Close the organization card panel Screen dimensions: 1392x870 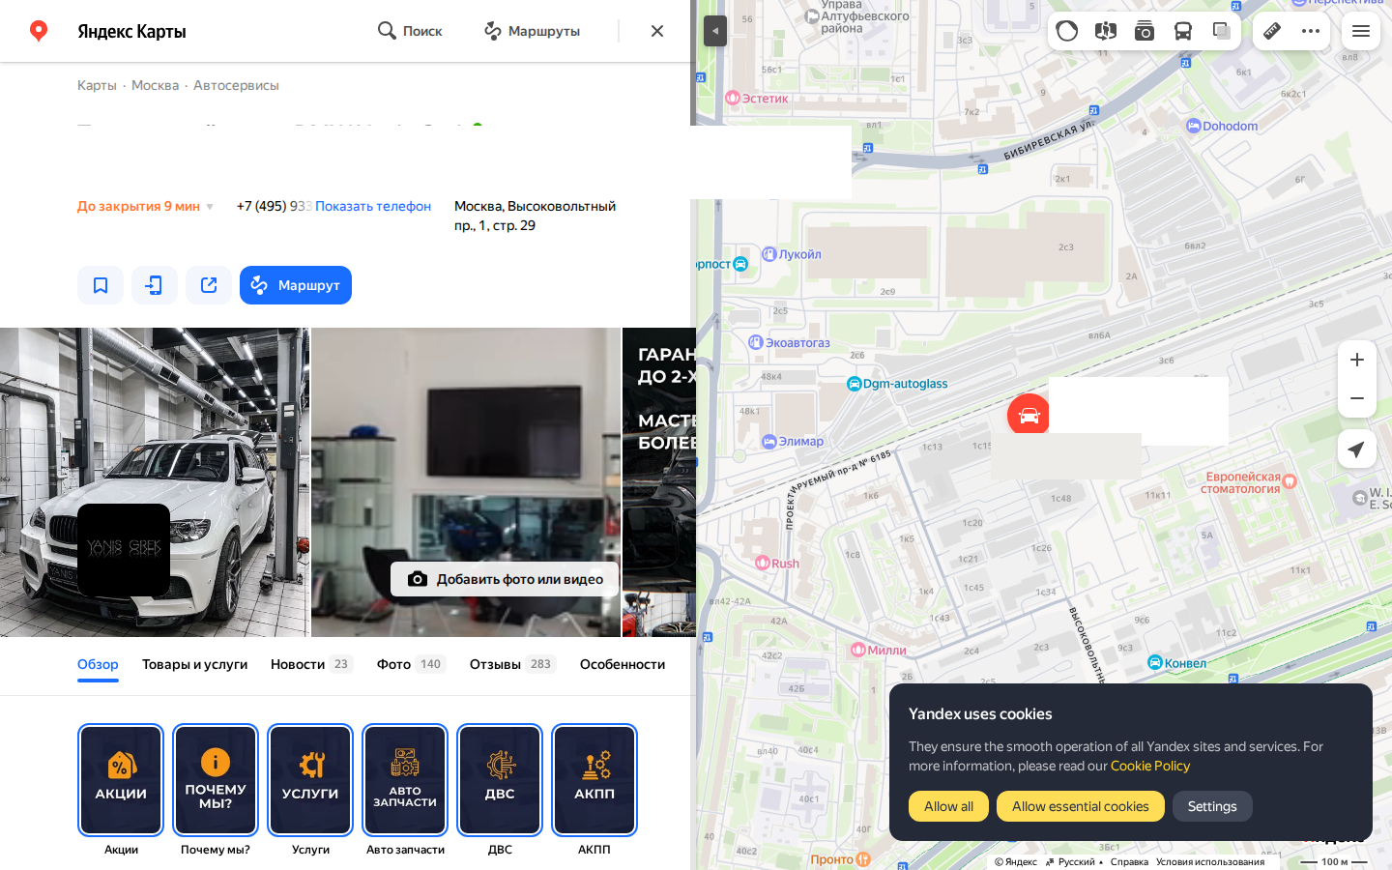coord(657,31)
